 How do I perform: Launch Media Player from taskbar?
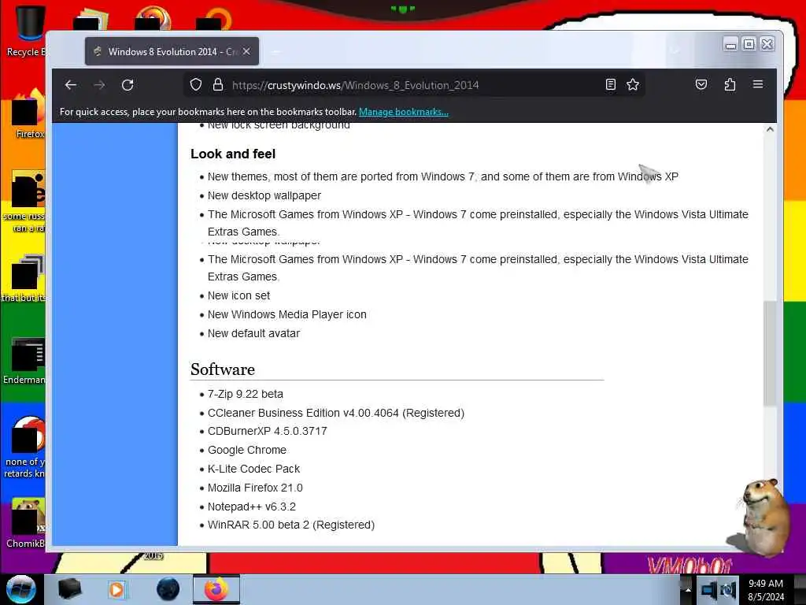click(116, 589)
